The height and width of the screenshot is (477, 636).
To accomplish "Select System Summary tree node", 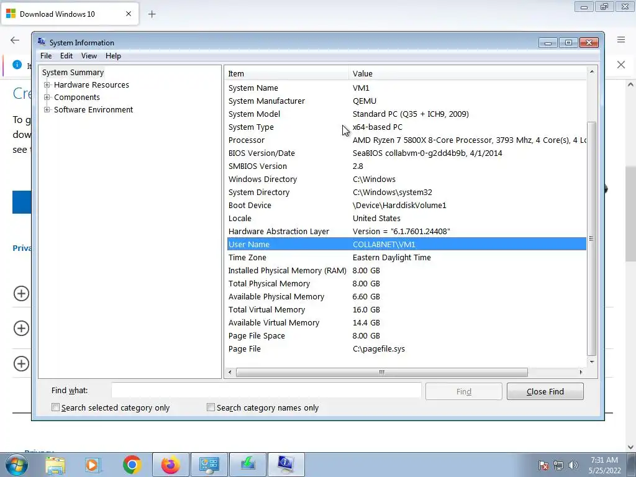I will 73,73.
